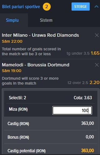This screenshot has height=155, width=100.
Task: Click the Castig potential amount 363,00
Action: [88, 151]
